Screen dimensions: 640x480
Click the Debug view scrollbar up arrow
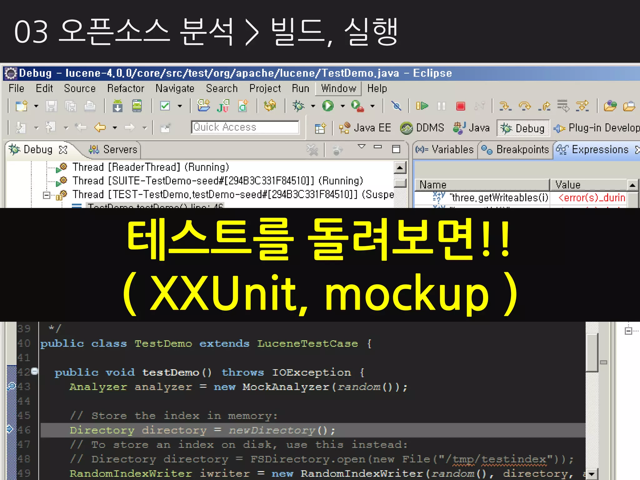(400, 167)
